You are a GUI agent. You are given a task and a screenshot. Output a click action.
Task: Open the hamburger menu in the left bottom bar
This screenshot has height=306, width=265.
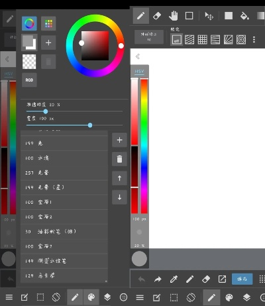pyautogui.click(x=9, y=297)
